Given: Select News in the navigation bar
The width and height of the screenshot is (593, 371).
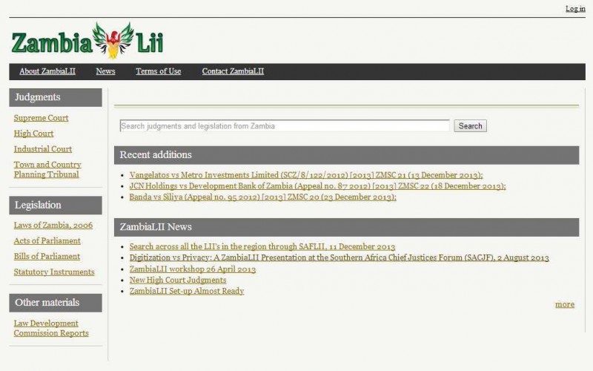Looking at the screenshot, I should (105, 72).
